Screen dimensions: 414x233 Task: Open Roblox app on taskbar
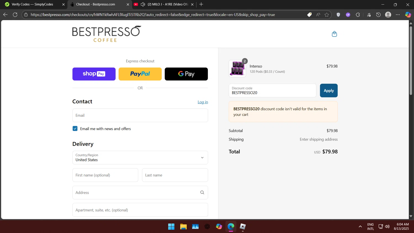click(243, 227)
